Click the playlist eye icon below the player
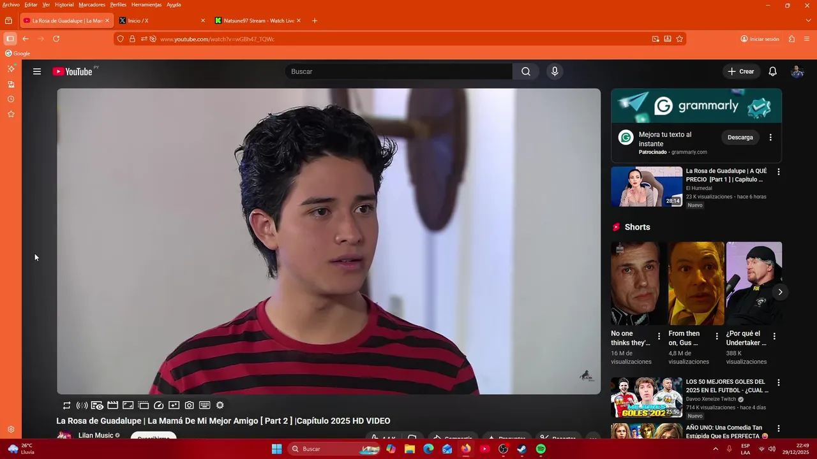This screenshot has width=817, height=459. (x=97, y=405)
